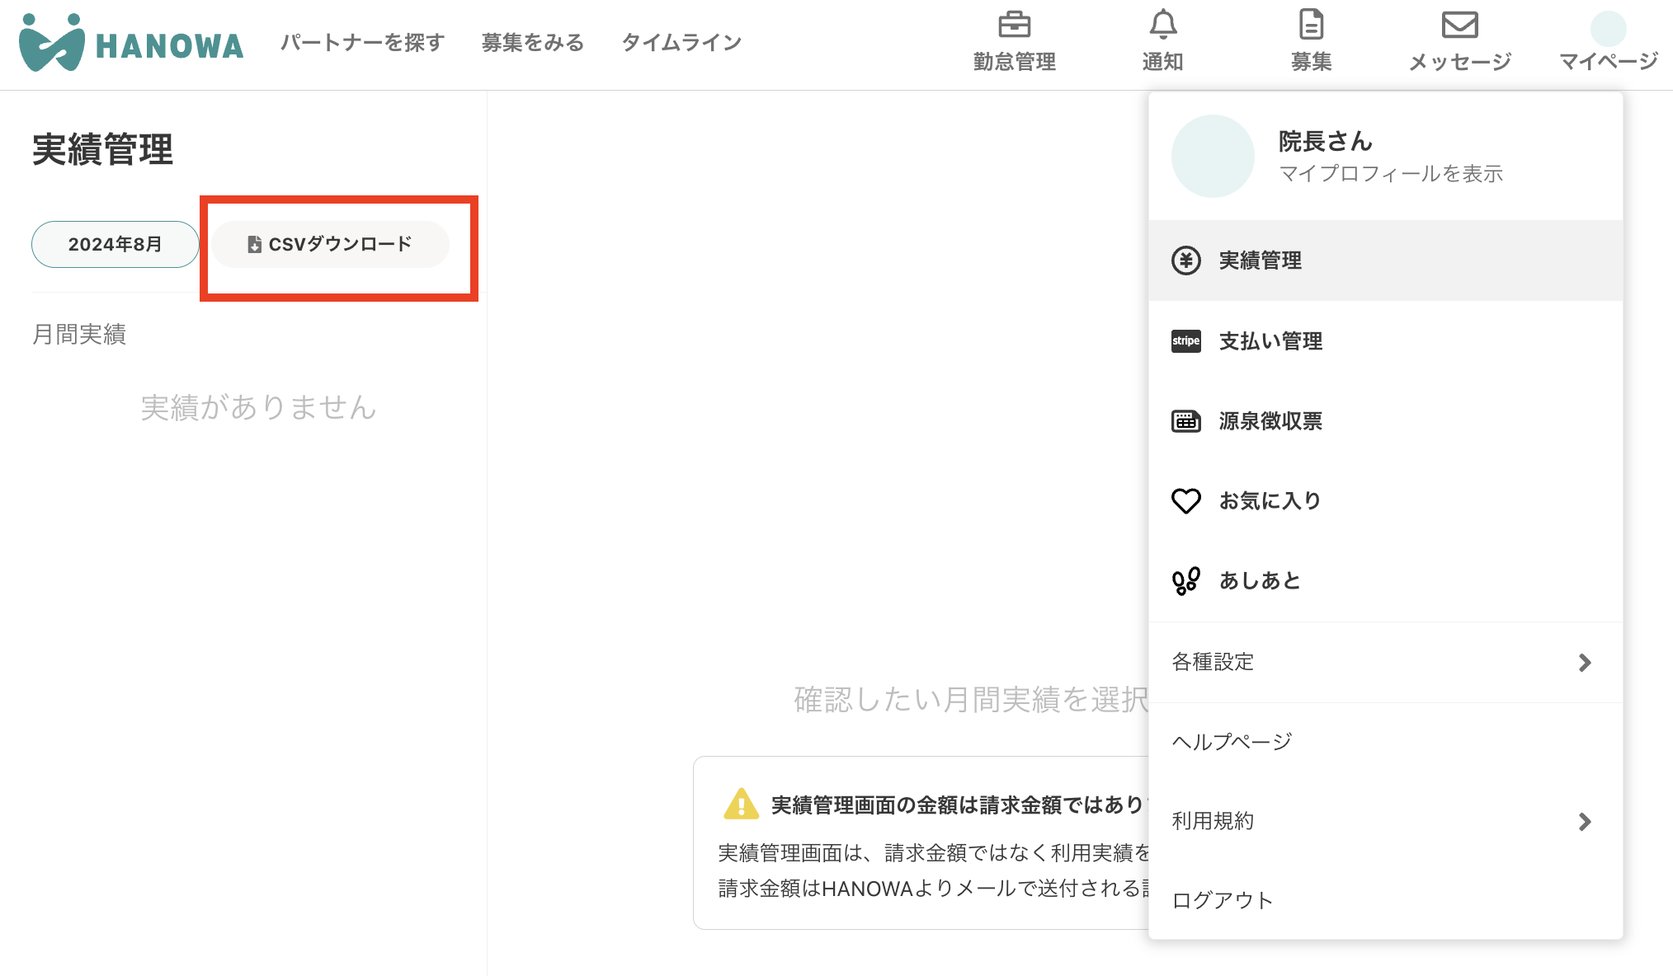Viewport: 1673px width, 976px height.
Task: Go to パートナーを探す nav item
Action: (x=362, y=43)
